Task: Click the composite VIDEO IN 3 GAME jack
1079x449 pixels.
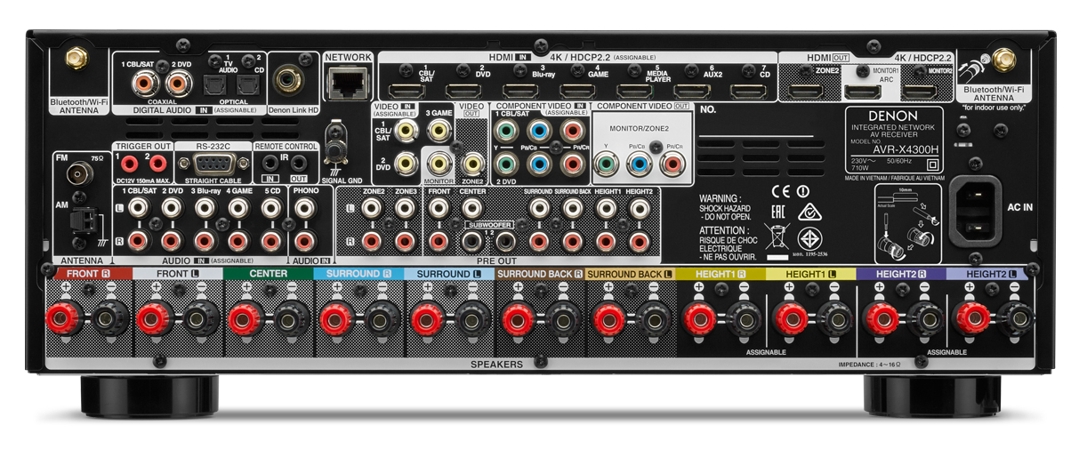Action: click(x=439, y=132)
